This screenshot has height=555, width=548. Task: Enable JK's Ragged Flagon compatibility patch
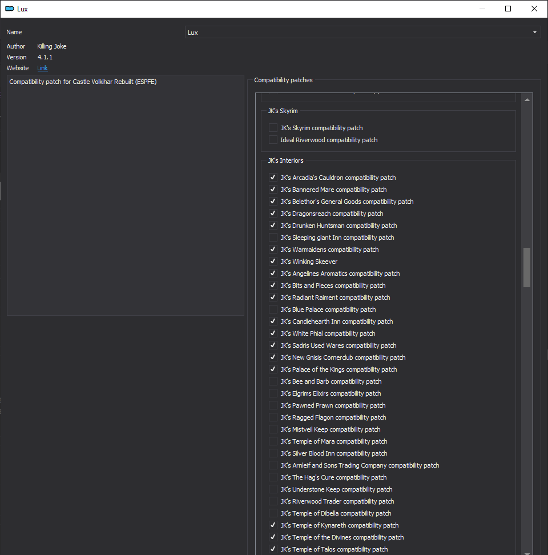click(x=273, y=417)
